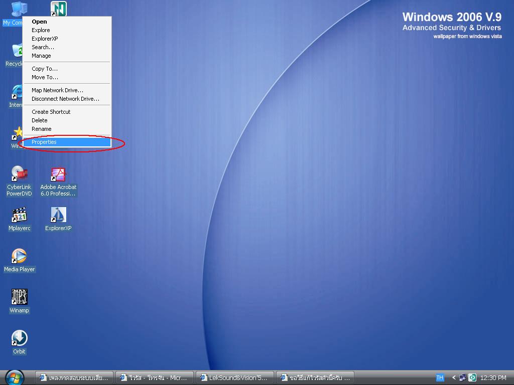Select the ExplorerXP sailboat desktop icon
Screen dimensions: 514x385
58,219
